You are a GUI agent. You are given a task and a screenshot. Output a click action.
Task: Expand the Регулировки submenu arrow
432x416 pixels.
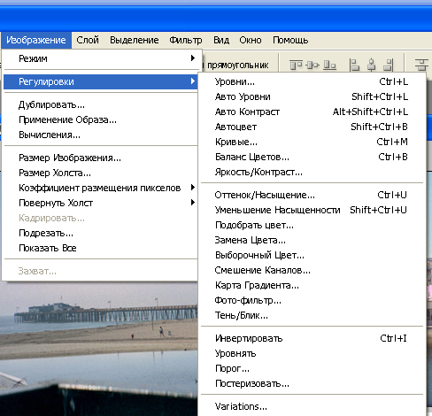tap(193, 81)
